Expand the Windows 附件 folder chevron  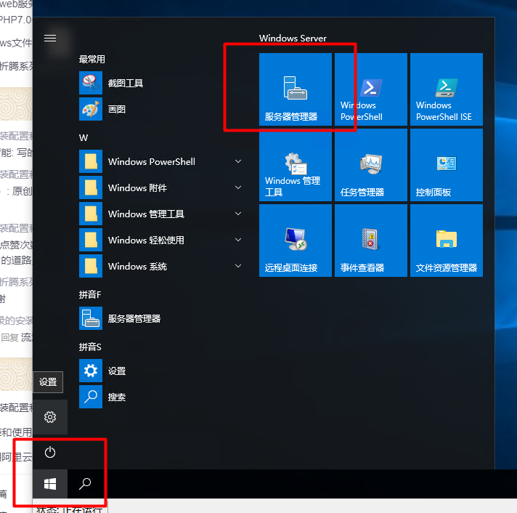[x=238, y=187]
